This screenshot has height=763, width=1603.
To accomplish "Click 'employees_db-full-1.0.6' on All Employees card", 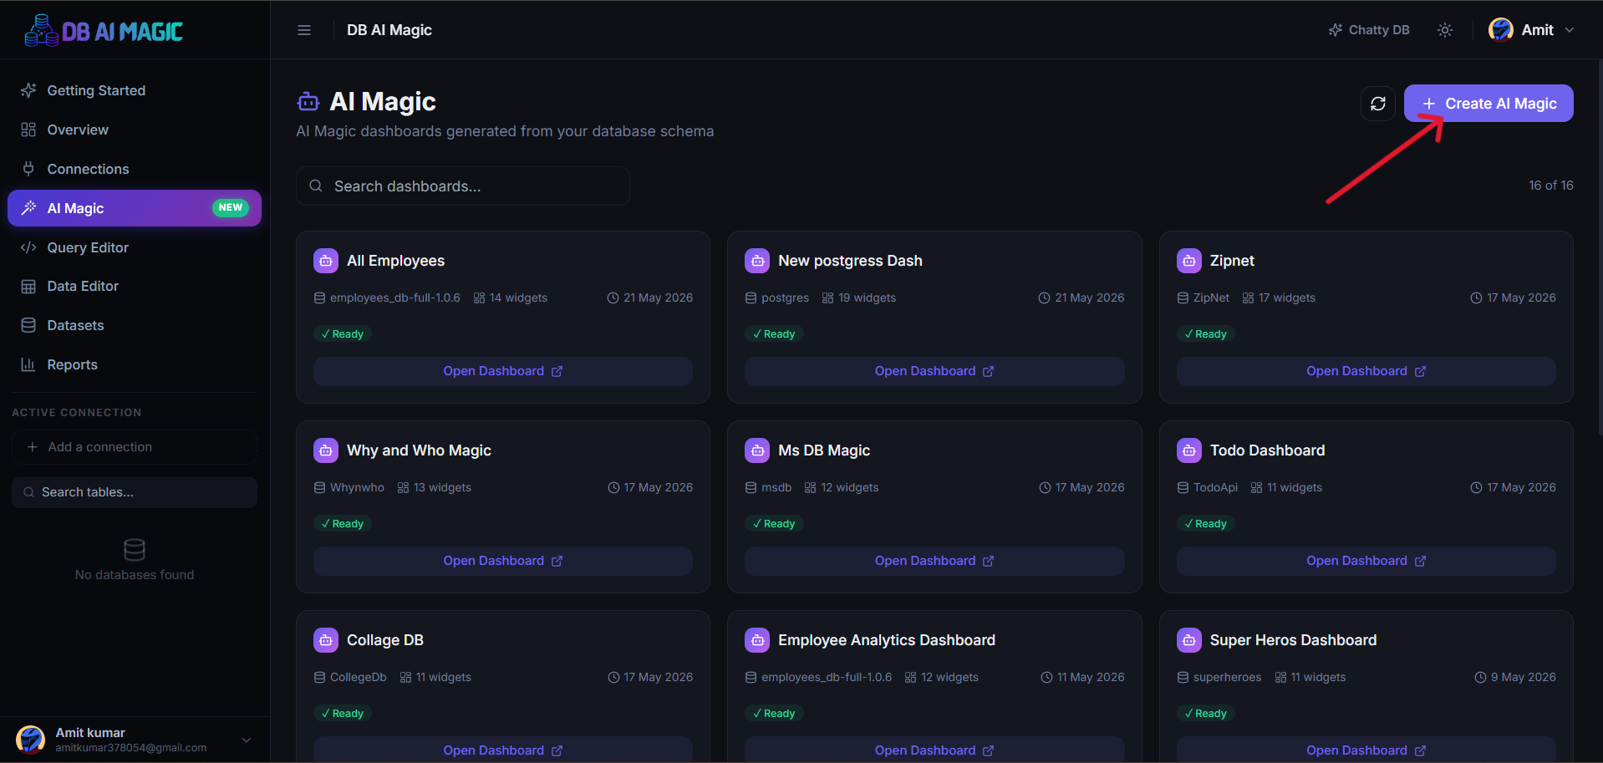I will coord(394,298).
